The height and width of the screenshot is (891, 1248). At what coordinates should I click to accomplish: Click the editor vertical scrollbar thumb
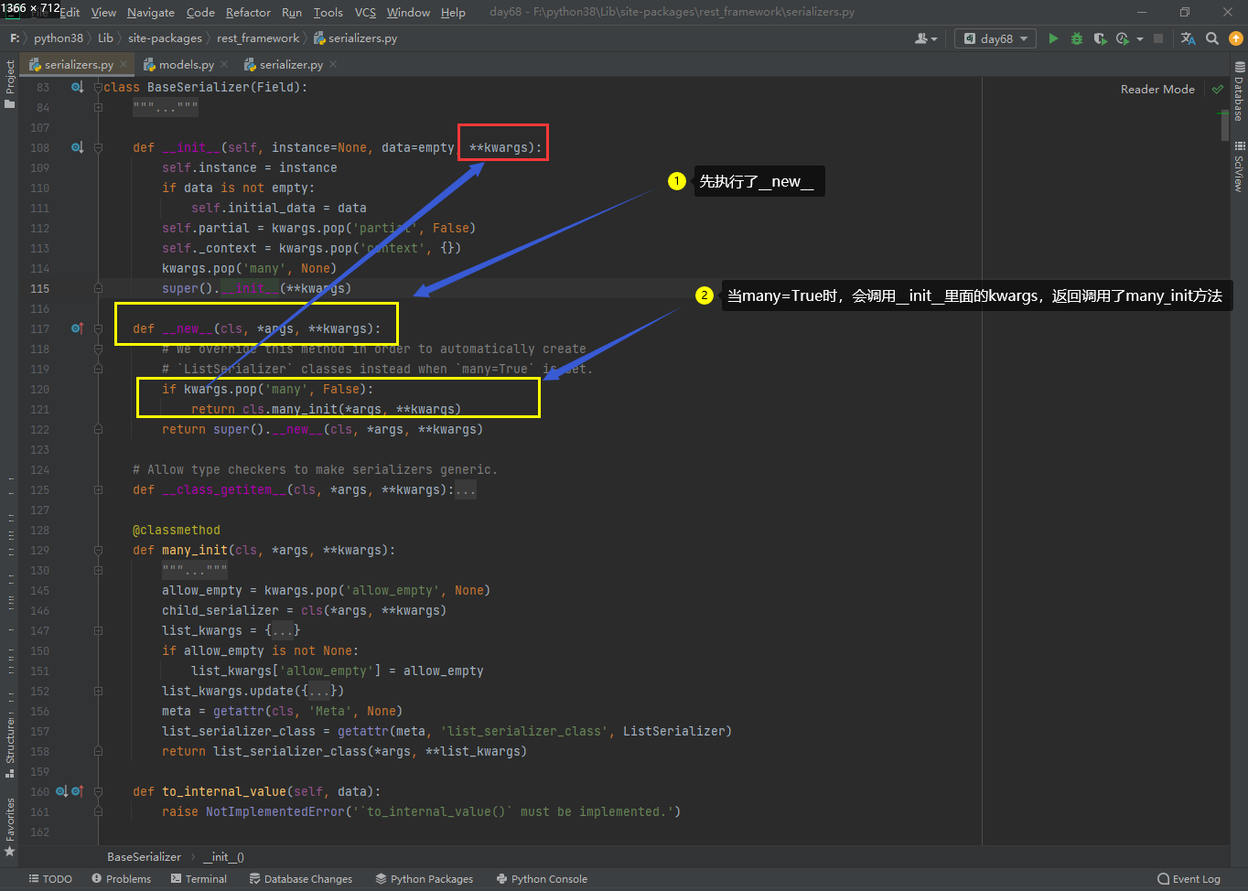[1224, 126]
